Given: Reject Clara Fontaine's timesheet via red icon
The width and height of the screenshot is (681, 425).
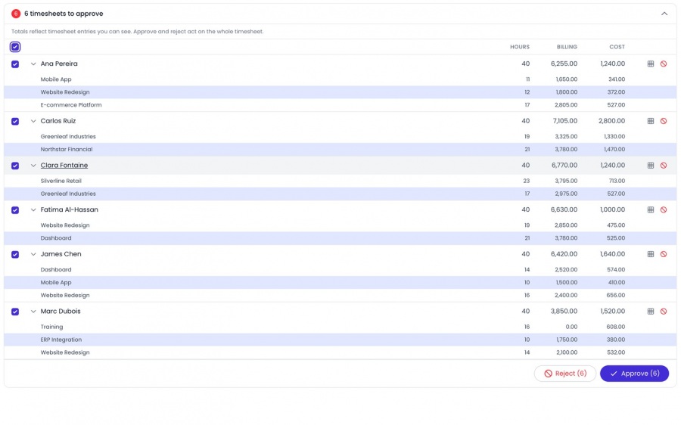Looking at the screenshot, I should pos(664,166).
